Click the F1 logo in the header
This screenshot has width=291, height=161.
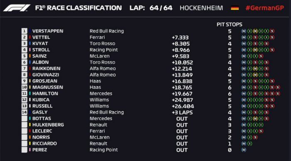coord(17,8)
